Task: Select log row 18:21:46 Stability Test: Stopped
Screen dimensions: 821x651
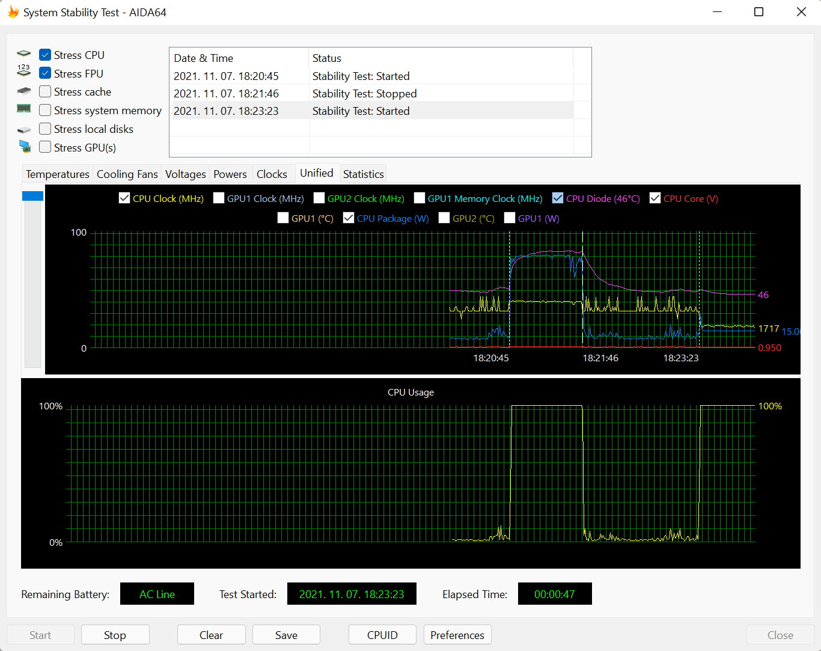Action: [371, 93]
